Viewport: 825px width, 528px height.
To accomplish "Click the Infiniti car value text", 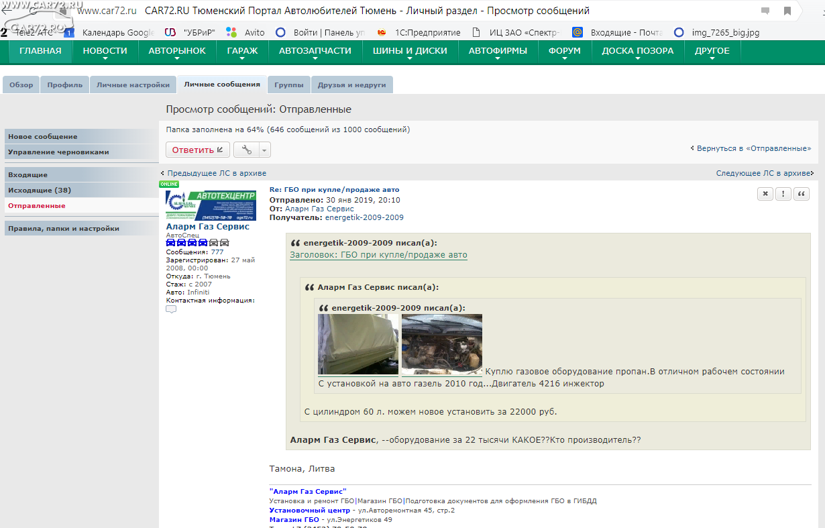I will [x=198, y=293].
